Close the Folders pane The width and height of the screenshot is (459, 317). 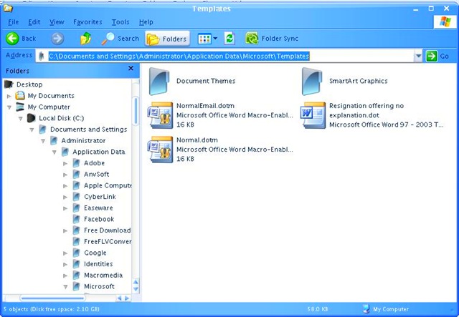coord(131,68)
